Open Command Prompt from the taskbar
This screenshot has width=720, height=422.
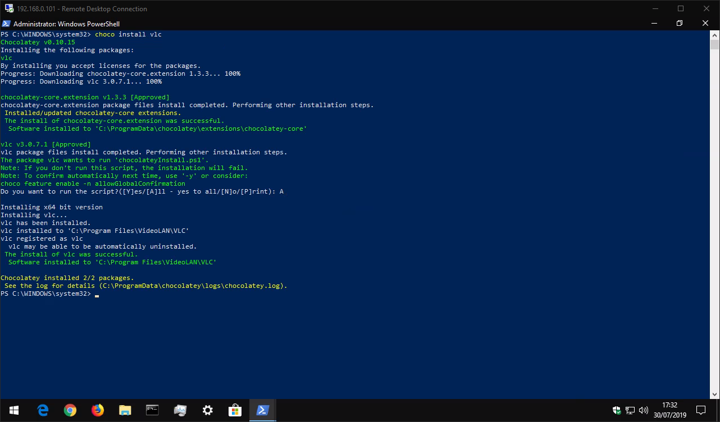click(152, 410)
